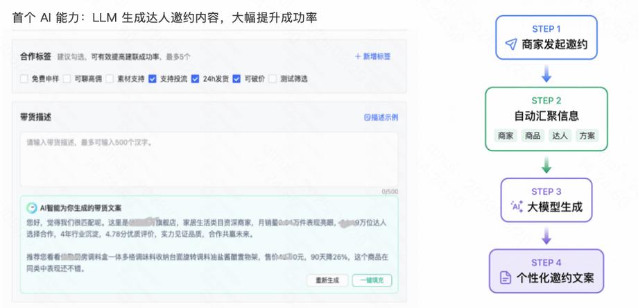
Task: Click the slide title 首个 AI 能力
Action: coord(164,17)
